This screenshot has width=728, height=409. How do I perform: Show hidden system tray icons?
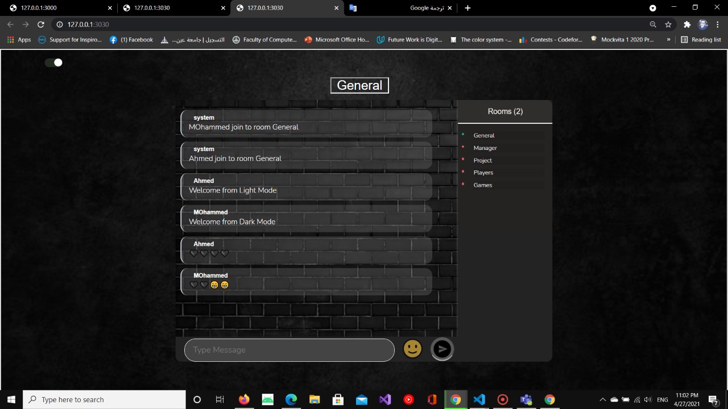(x=603, y=399)
